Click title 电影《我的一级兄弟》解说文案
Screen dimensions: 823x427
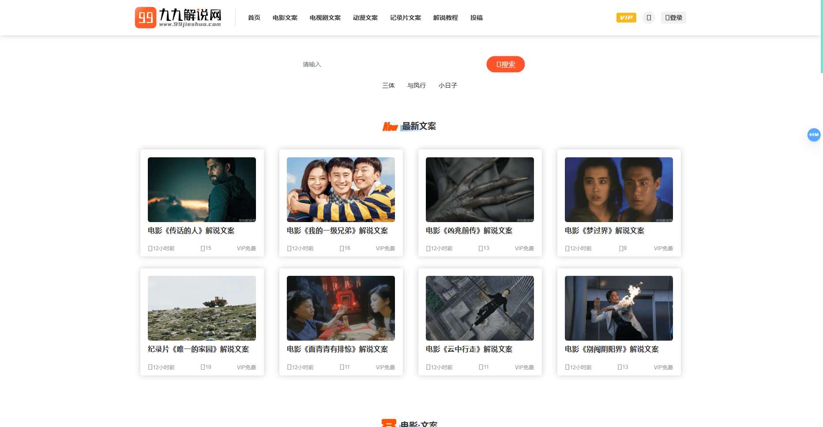point(338,230)
